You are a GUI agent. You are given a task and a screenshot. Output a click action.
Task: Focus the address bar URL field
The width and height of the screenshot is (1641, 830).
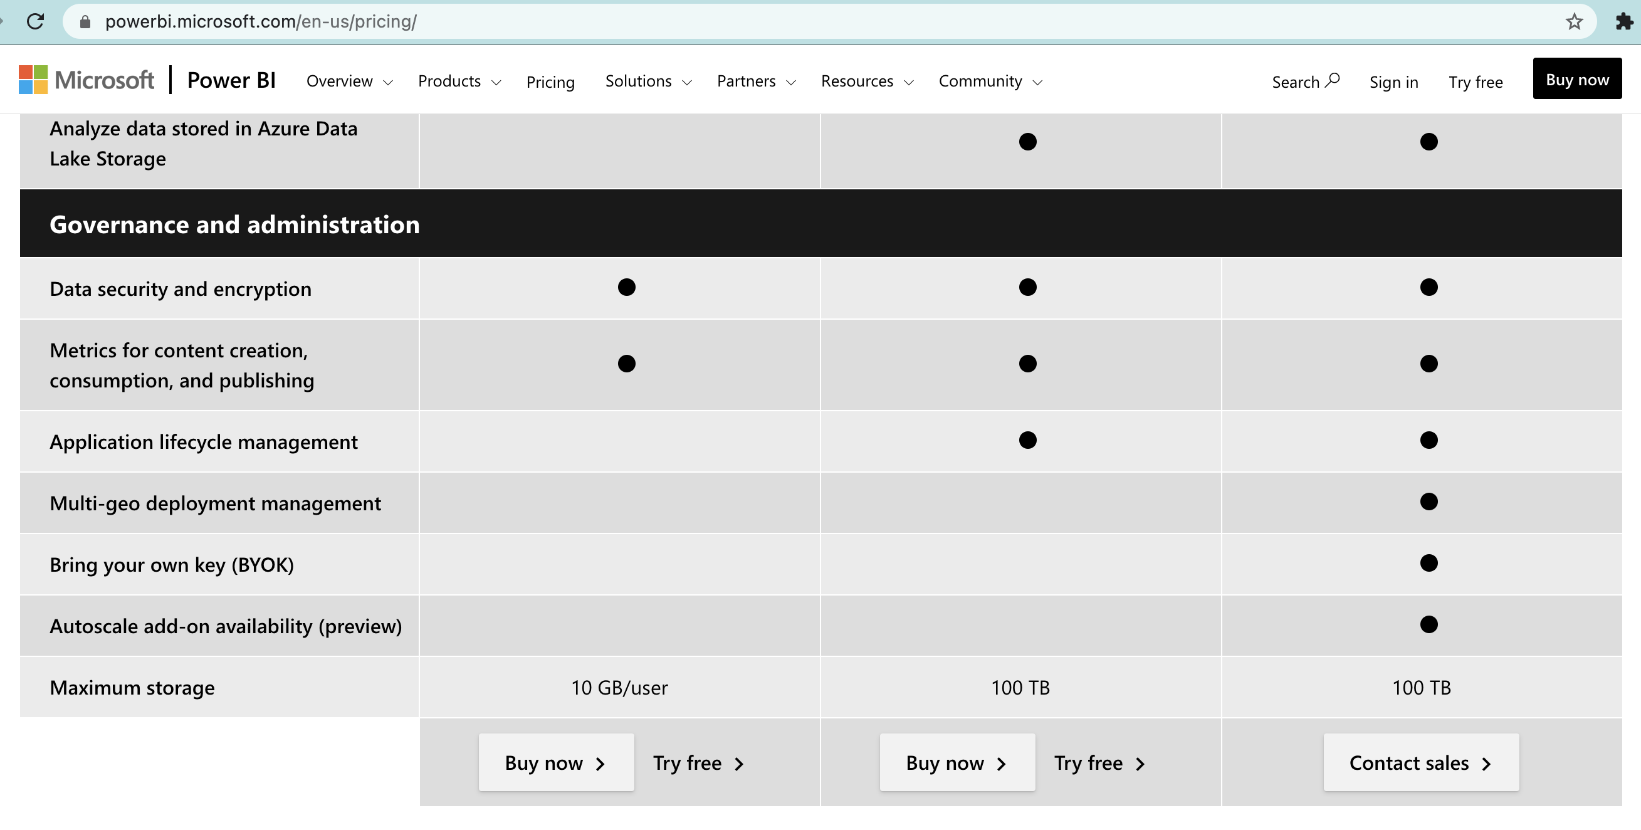click(828, 22)
